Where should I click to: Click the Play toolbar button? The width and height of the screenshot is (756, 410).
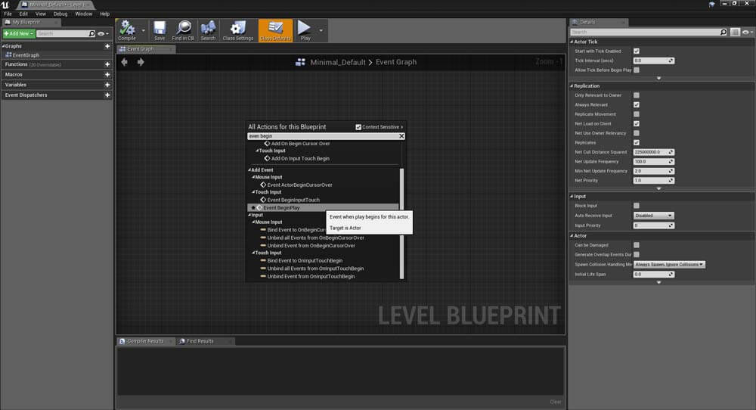[x=305, y=30]
